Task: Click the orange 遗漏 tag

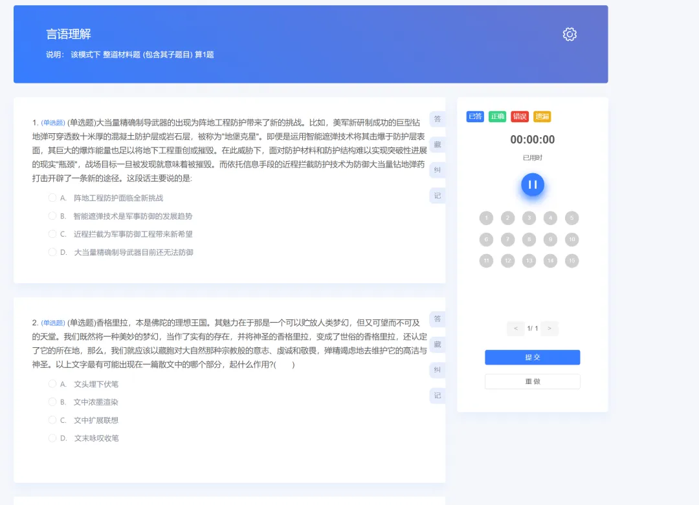Action: [542, 116]
